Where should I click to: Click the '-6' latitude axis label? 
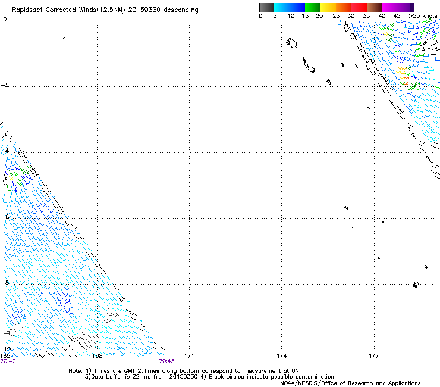pos(5,216)
